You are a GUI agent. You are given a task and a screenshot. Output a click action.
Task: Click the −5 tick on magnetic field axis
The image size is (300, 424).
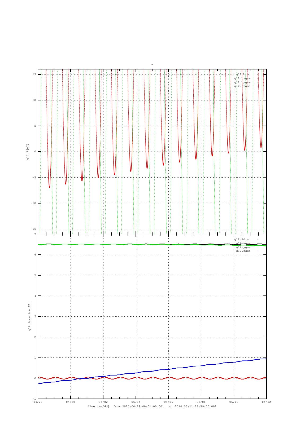pos(34,178)
